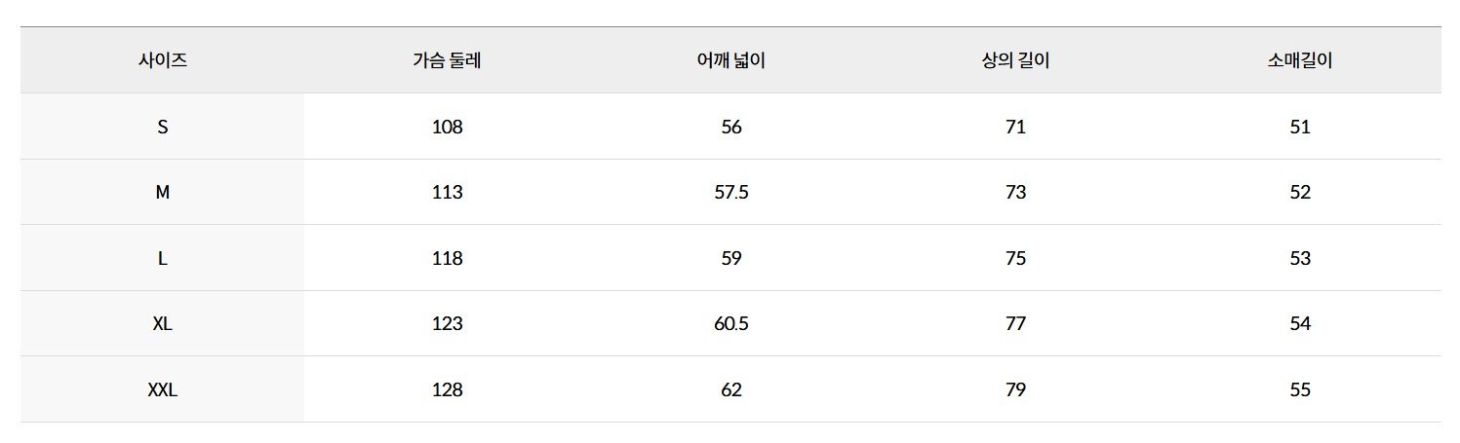Select the L size row label
Screen dimensions: 1460x443
pyautogui.click(x=163, y=259)
